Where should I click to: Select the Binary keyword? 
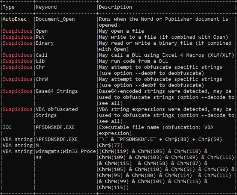tap(44, 43)
